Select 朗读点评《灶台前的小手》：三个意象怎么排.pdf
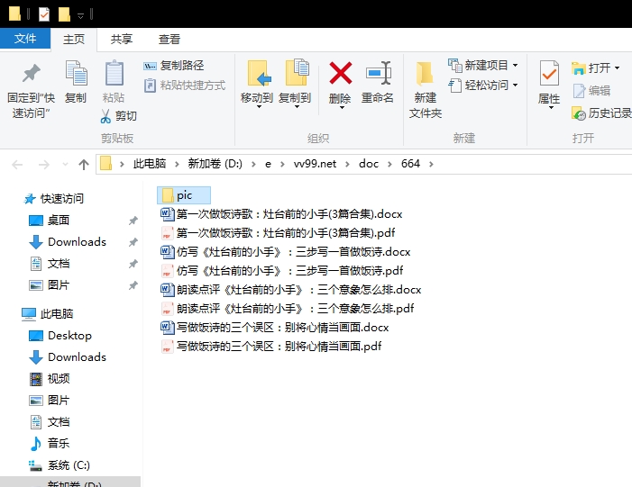The width and height of the screenshot is (632, 487). [288, 308]
